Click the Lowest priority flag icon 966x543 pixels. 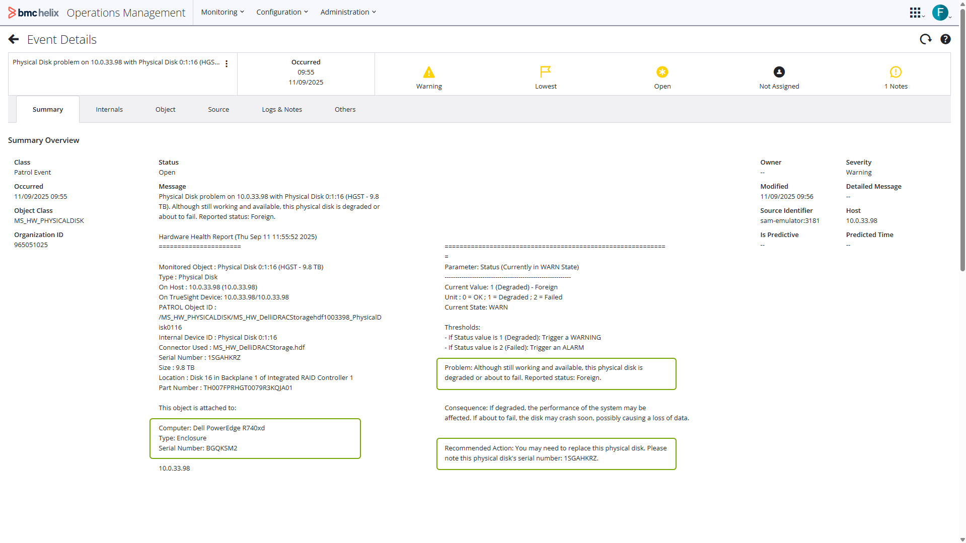pyautogui.click(x=545, y=72)
